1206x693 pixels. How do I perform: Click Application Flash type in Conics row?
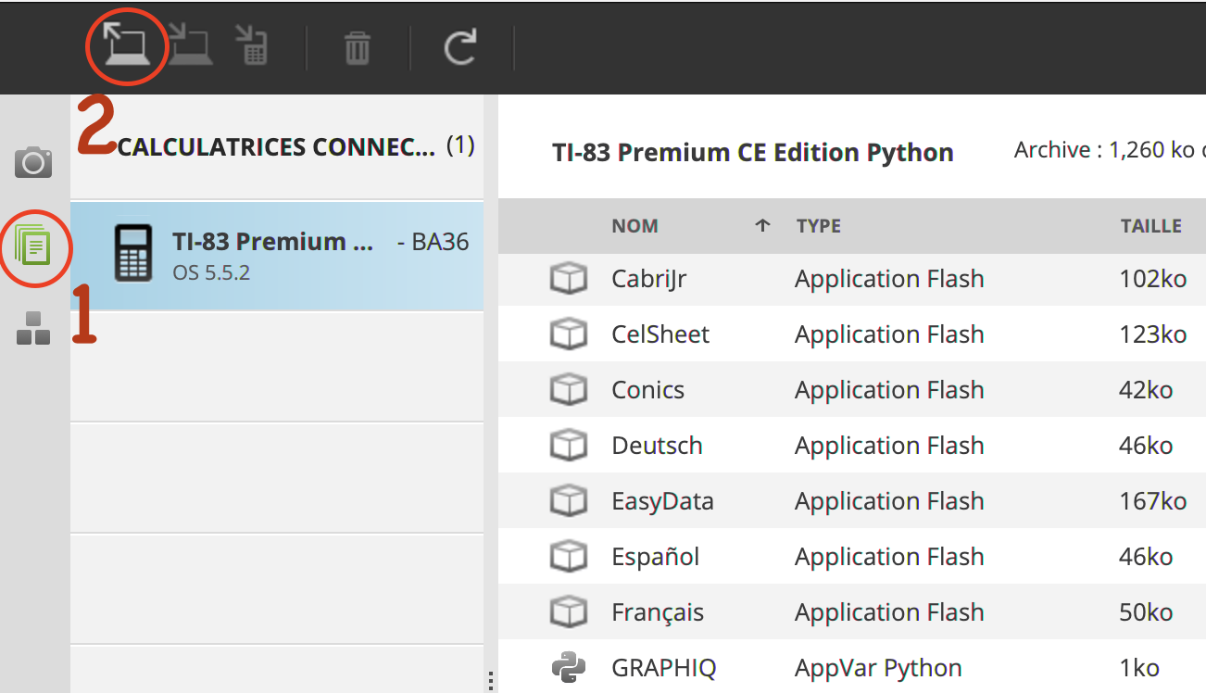point(889,391)
